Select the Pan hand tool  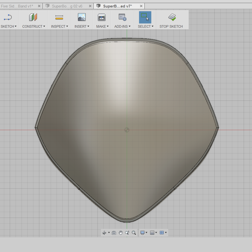pyautogui.click(x=121, y=233)
